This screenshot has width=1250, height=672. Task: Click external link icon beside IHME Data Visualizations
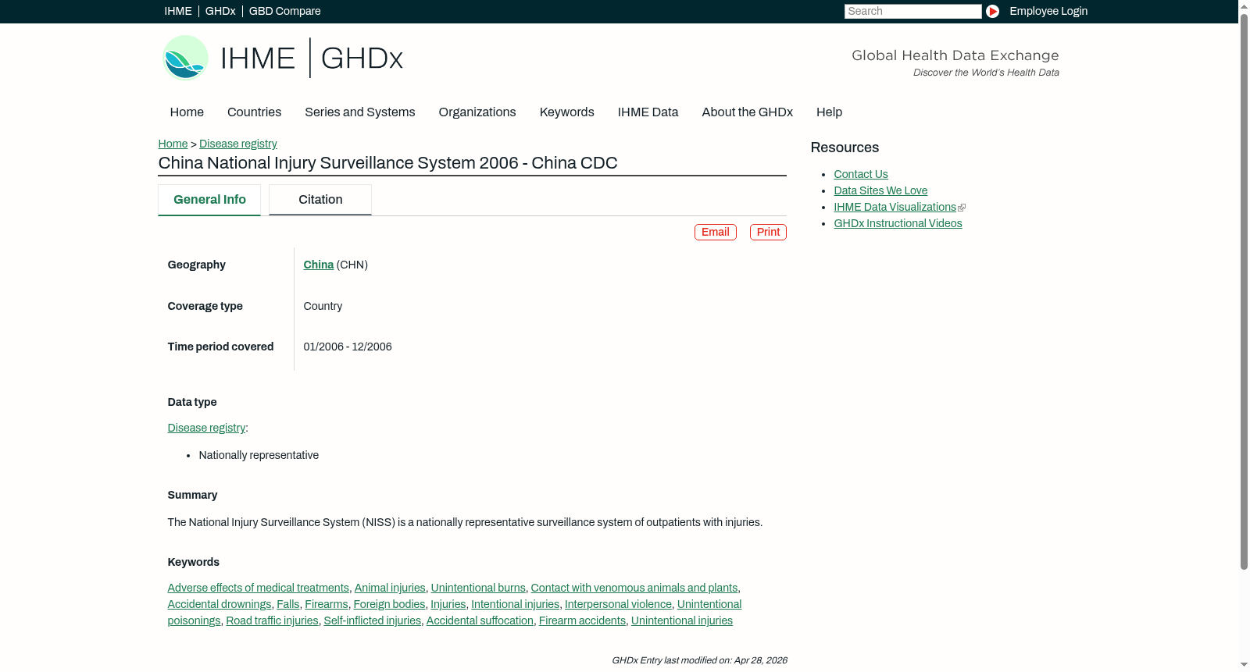point(962,208)
